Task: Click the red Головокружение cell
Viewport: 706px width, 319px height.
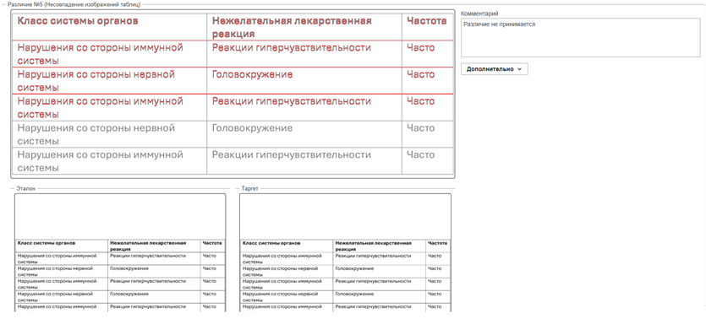Action: click(x=252, y=74)
